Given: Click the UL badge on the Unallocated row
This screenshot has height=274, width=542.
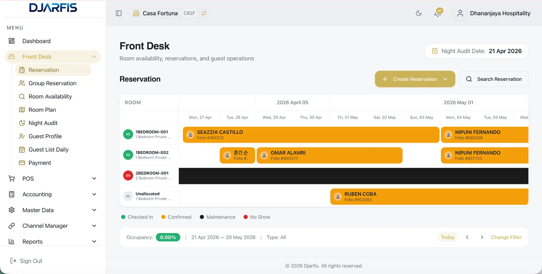Looking at the screenshot, I should [128, 196].
